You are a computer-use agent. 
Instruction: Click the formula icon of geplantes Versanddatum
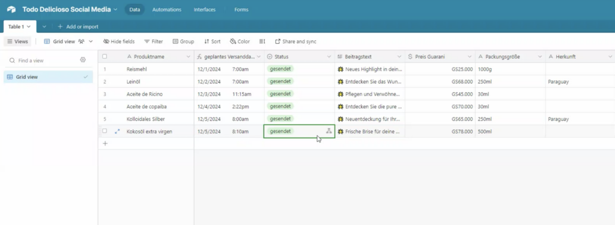(199, 57)
